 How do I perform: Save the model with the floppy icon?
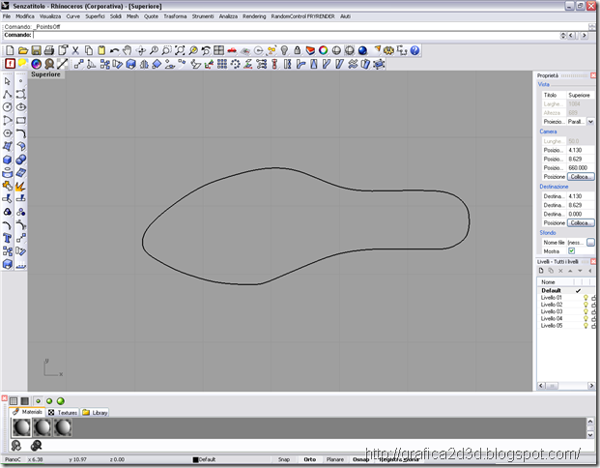pos(36,50)
